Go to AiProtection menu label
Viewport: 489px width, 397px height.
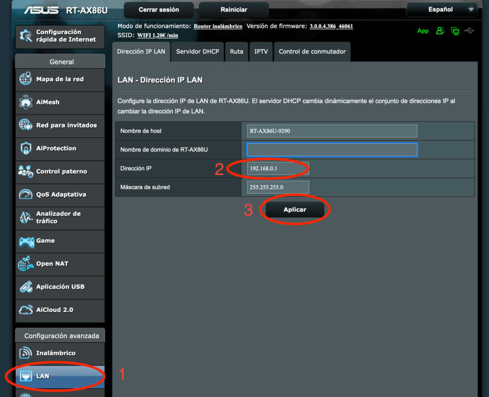click(56, 148)
